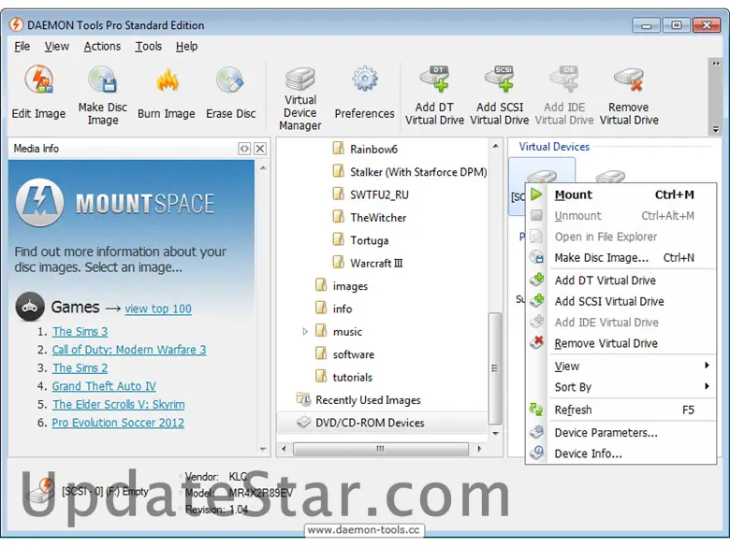This screenshot has width=730, height=547.
Task: Click the Warcraft III image icon
Action: pos(338,263)
